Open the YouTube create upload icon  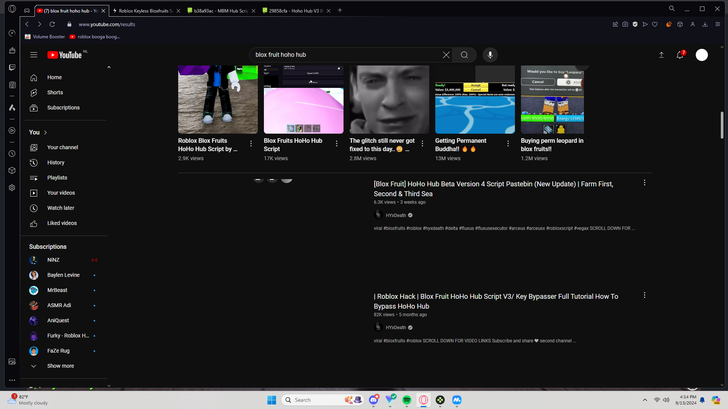click(661, 55)
